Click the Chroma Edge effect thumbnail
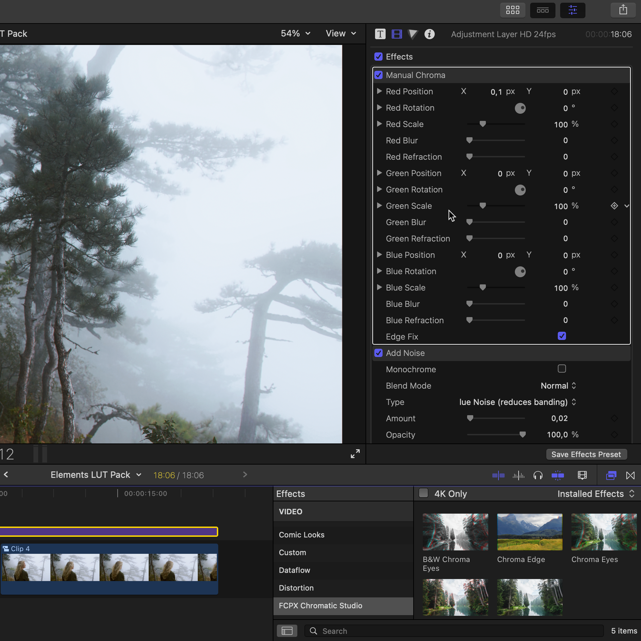Viewport: 641px width, 641px height. (530, 532)
